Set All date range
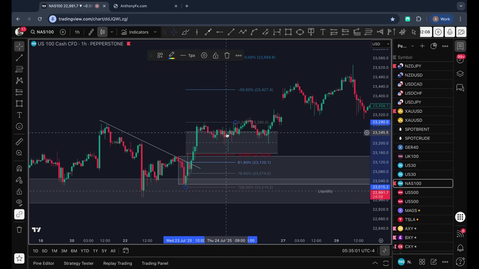This screenshot has height=269, width=479. [x=113, y=251]
